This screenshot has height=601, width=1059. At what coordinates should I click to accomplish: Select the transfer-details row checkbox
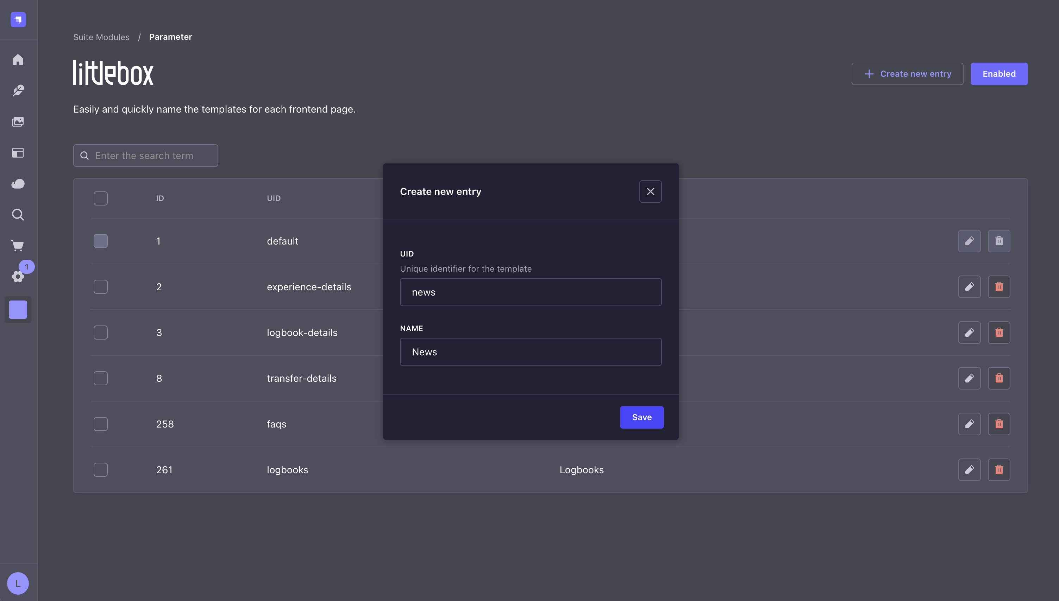(x=100, y=378)
